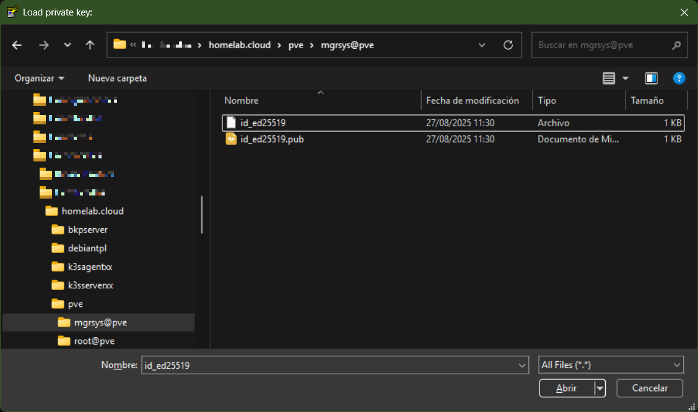Image resolution: width=698 pixels, height=412 pixels.
Task: Refresh the current folder view
Action: pos(508,45)
